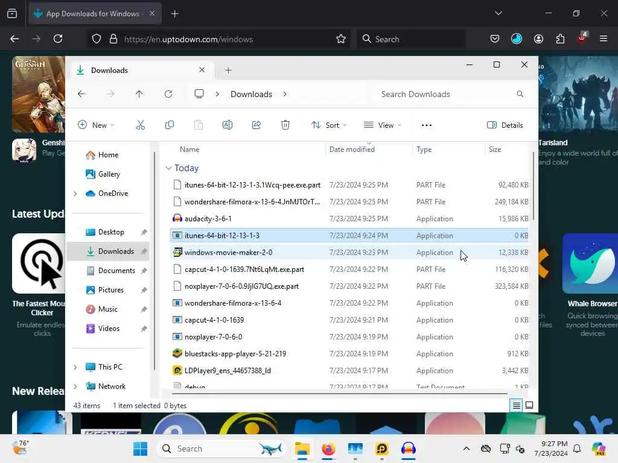The image size is (618, 463).
Task: Collapse the Today group
Action: pyautogui.click(x=169, y=168)
